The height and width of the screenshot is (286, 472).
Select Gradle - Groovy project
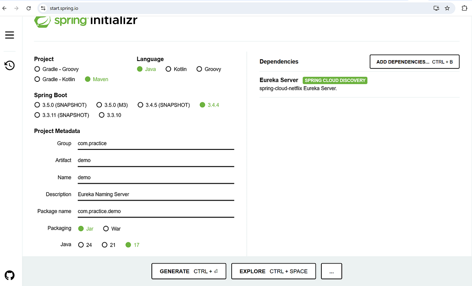[56, 69]
